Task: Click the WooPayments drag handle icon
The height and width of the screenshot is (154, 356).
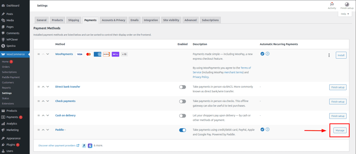Action: click(39, 54)
